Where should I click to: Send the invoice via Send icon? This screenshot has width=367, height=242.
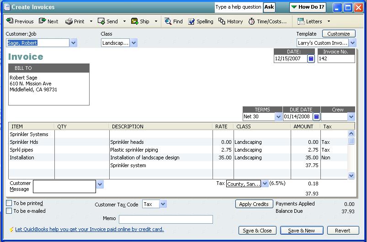pos(108,21)
